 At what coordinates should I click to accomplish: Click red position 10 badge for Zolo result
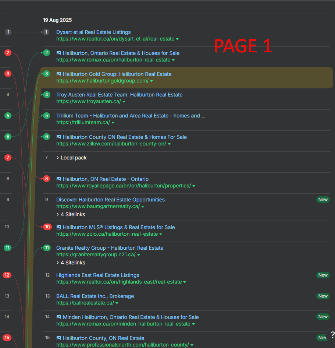click(x=47, y=227)
